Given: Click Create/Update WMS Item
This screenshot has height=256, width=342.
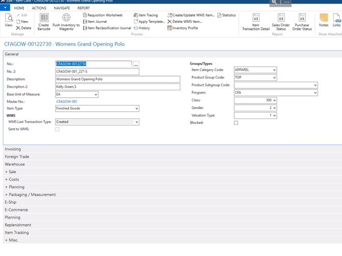Looking at the screenshot, I should click(x=191, y=15).
